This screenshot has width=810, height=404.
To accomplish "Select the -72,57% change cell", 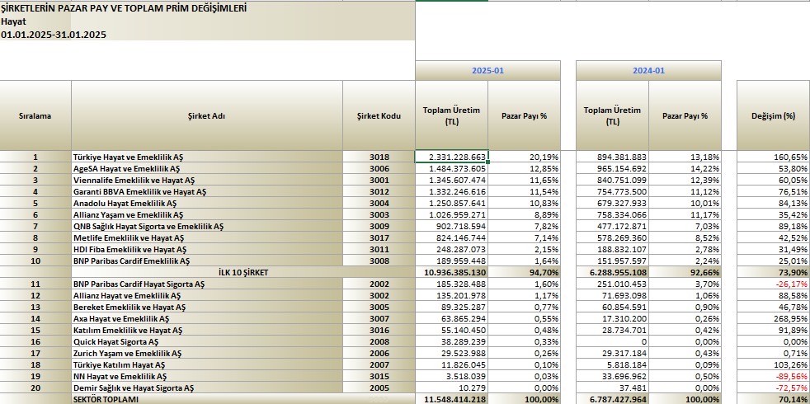I will pyautogui.click(x=774, y=388).
